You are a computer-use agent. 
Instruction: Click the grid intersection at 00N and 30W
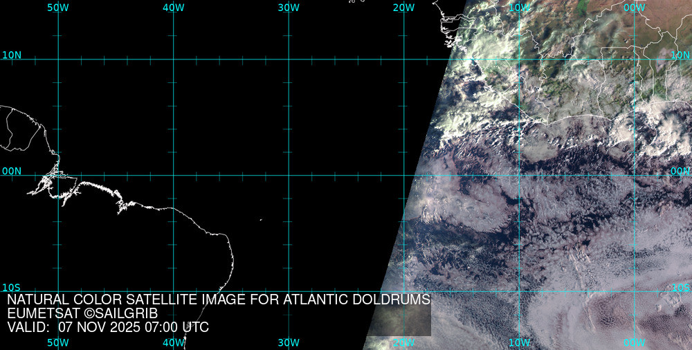click(288, 175)
